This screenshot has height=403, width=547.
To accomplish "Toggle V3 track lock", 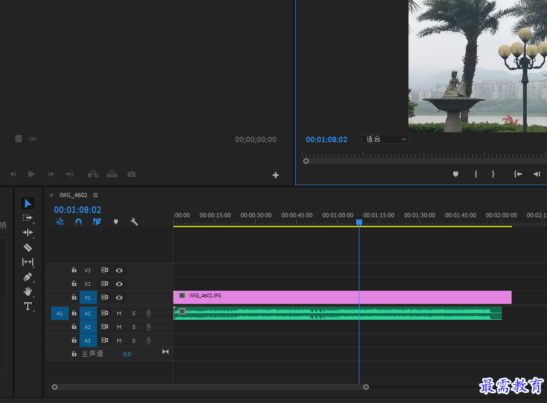I will pyautogui.click(x=74, y=270).
